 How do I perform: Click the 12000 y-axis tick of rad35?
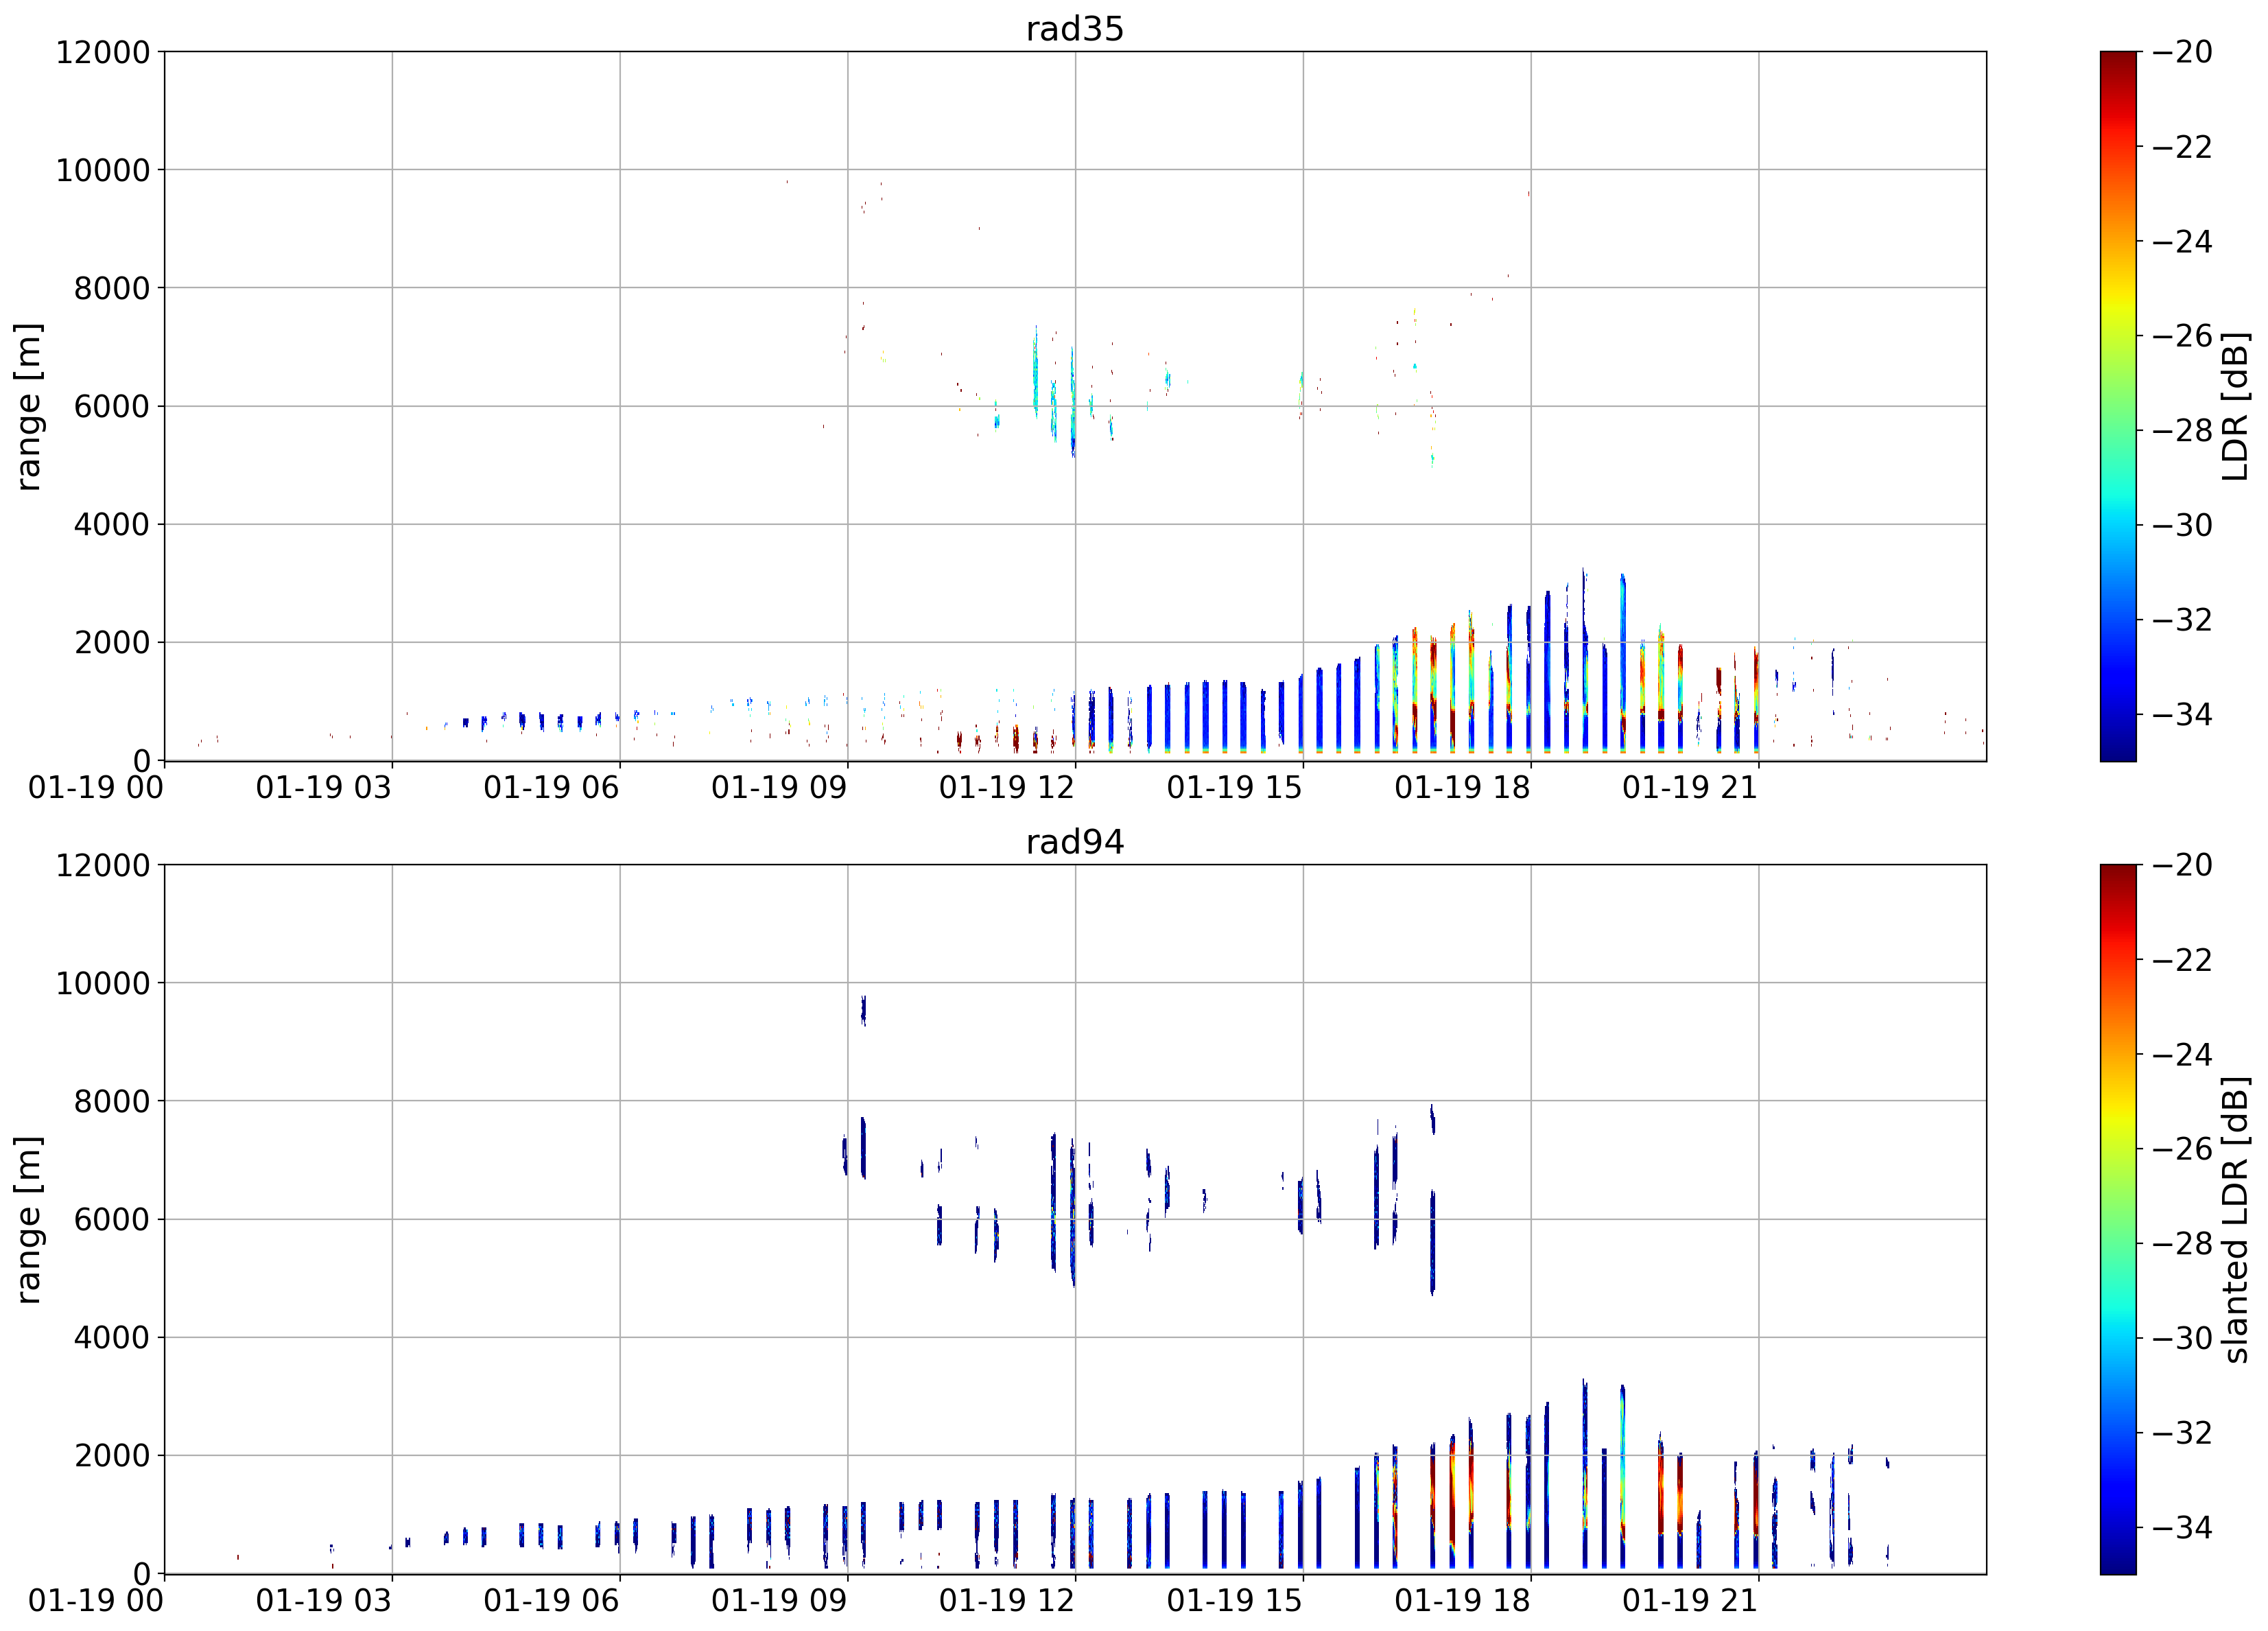102,52
